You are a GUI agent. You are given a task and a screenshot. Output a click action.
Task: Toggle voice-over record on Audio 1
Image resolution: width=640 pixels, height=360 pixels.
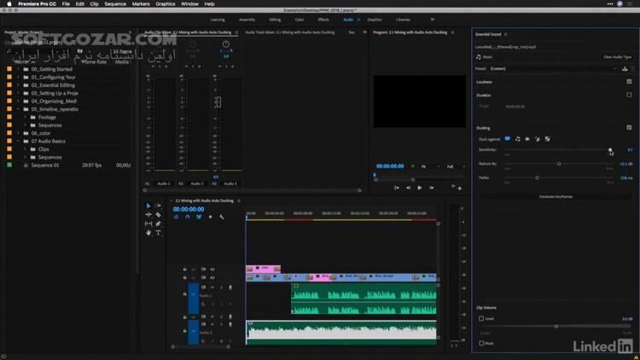coord(230,287)
